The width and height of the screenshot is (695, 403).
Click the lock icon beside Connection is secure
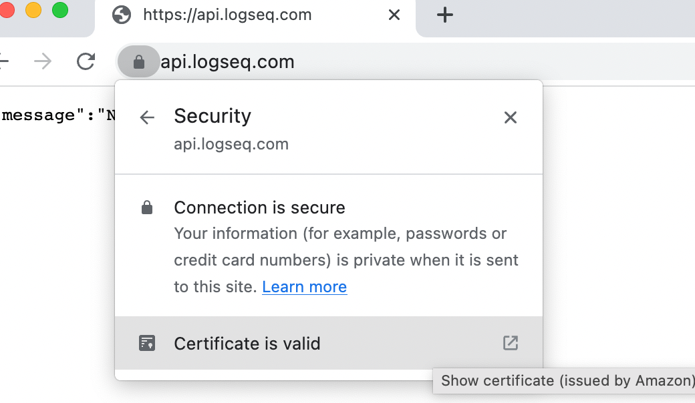coord(146,207)
